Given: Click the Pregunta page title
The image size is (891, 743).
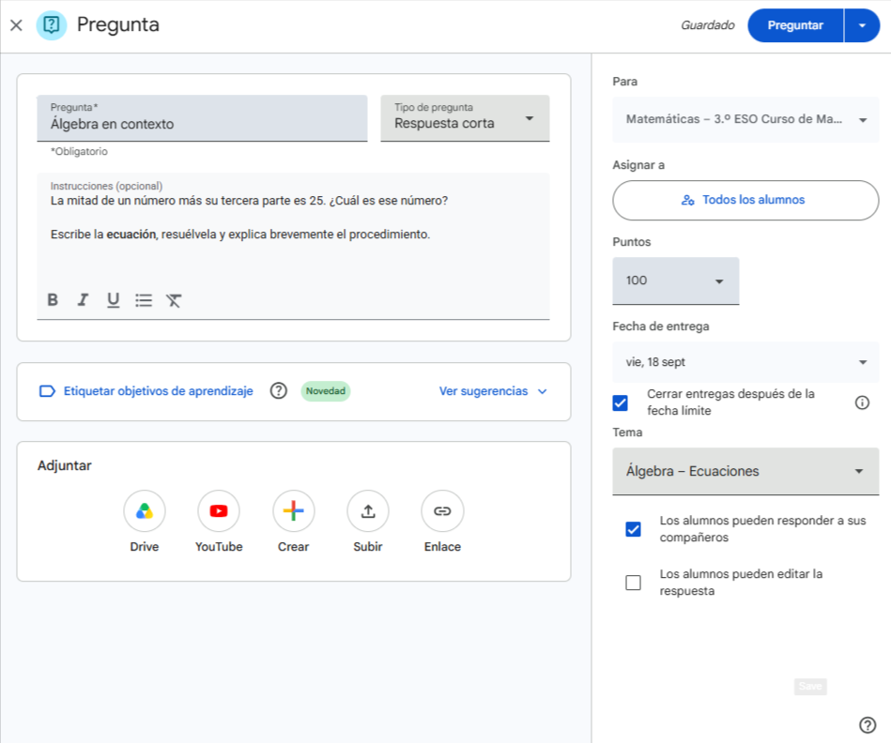Looking at the screenshot, I should (118, 25).
